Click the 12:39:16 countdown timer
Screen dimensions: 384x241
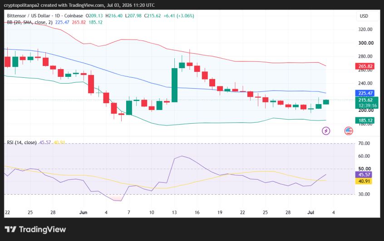tap(367, 106)
